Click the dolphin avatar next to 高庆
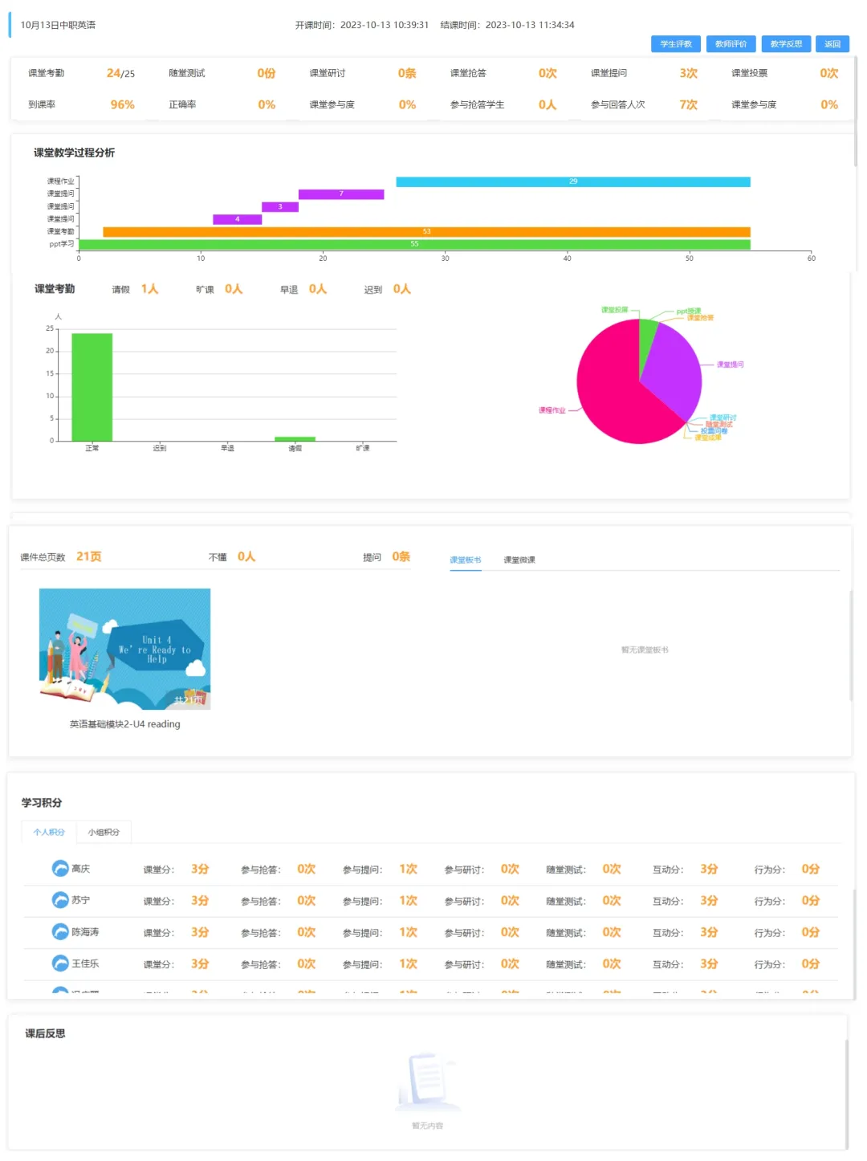This screenshot has width=867, height=1161. [x=60, y=869]
